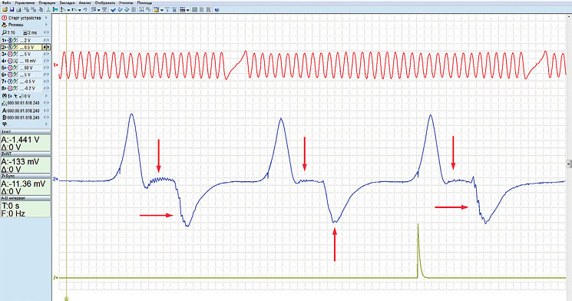Select the channel 2 row 0.5 V
572x301 pixels.
(25, 48)
